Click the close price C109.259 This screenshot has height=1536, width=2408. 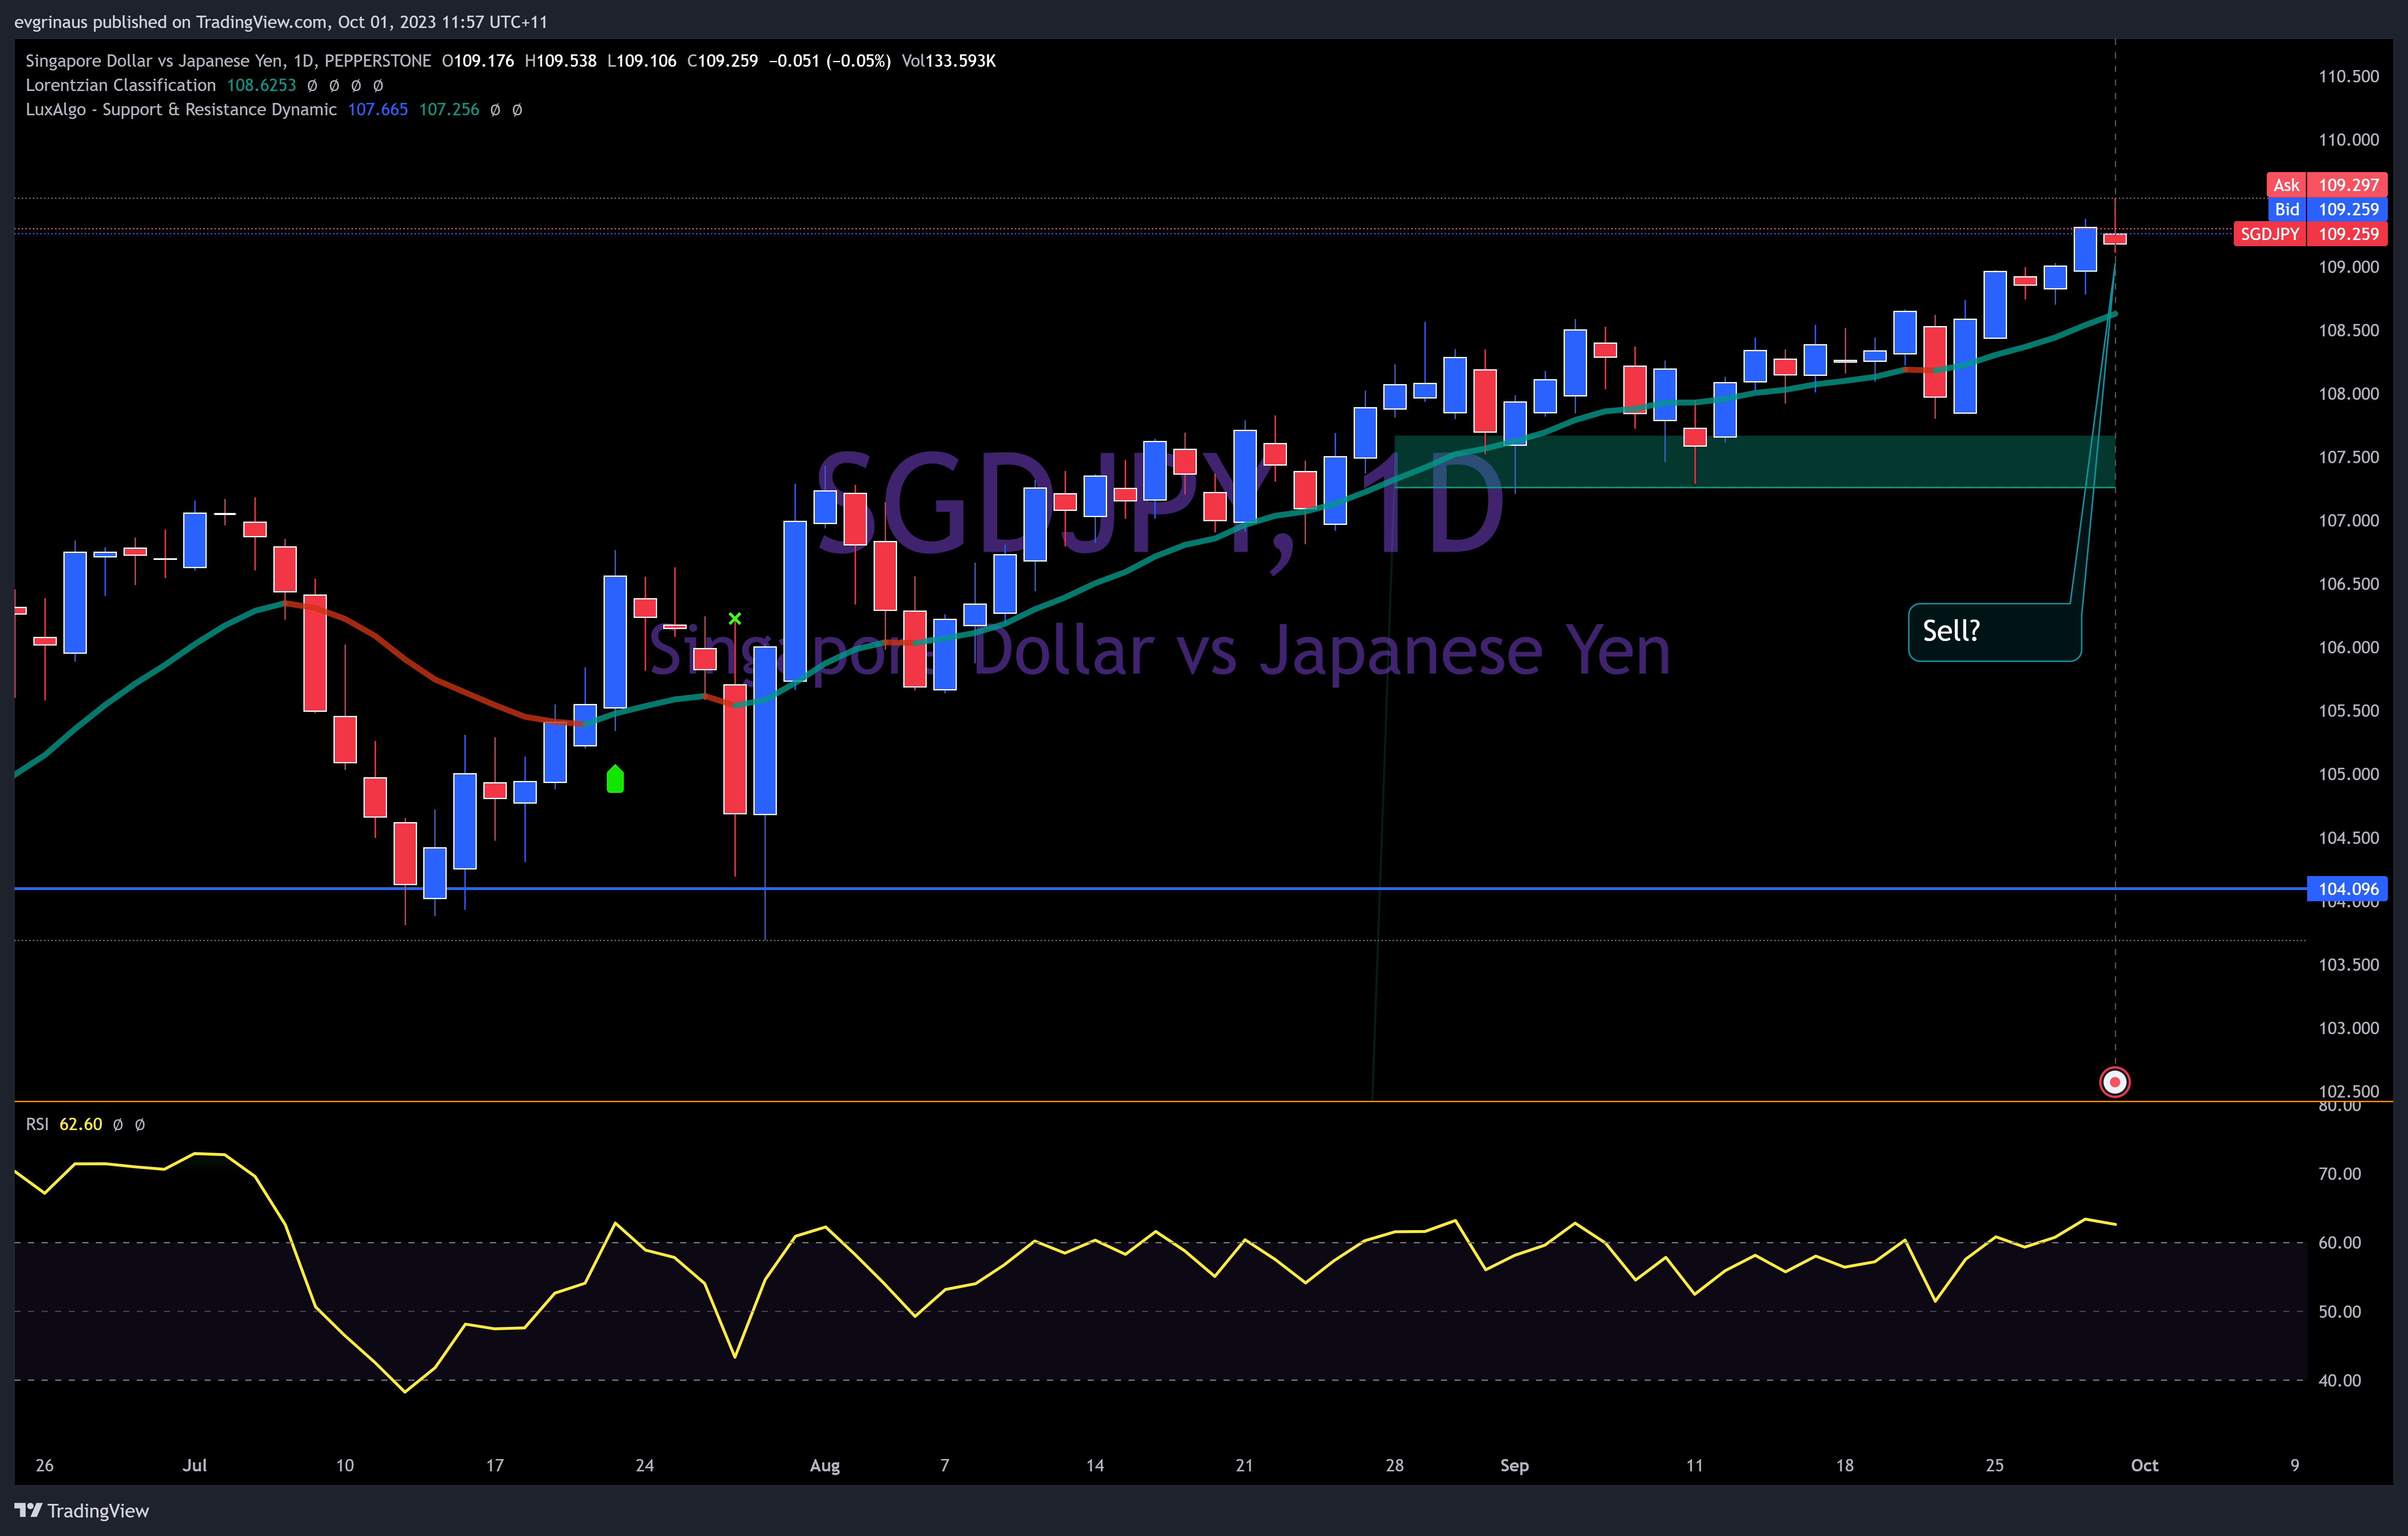722,61
